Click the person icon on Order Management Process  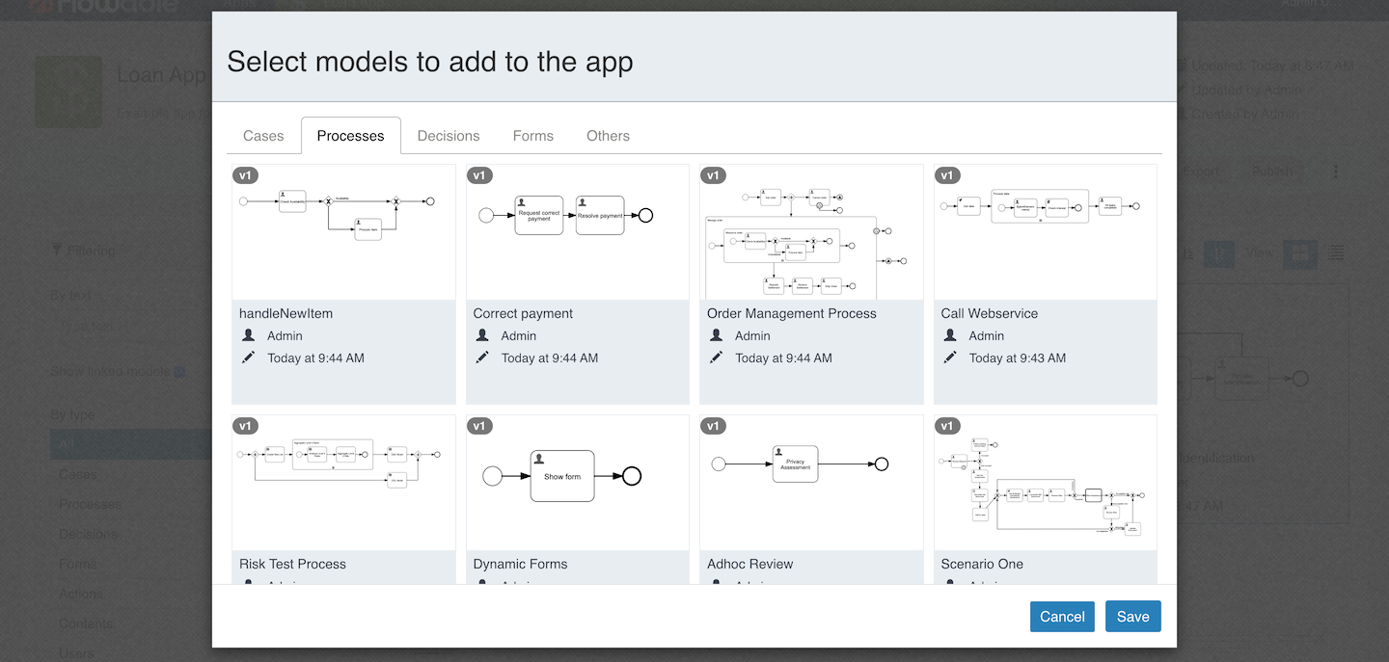[717, 335]
